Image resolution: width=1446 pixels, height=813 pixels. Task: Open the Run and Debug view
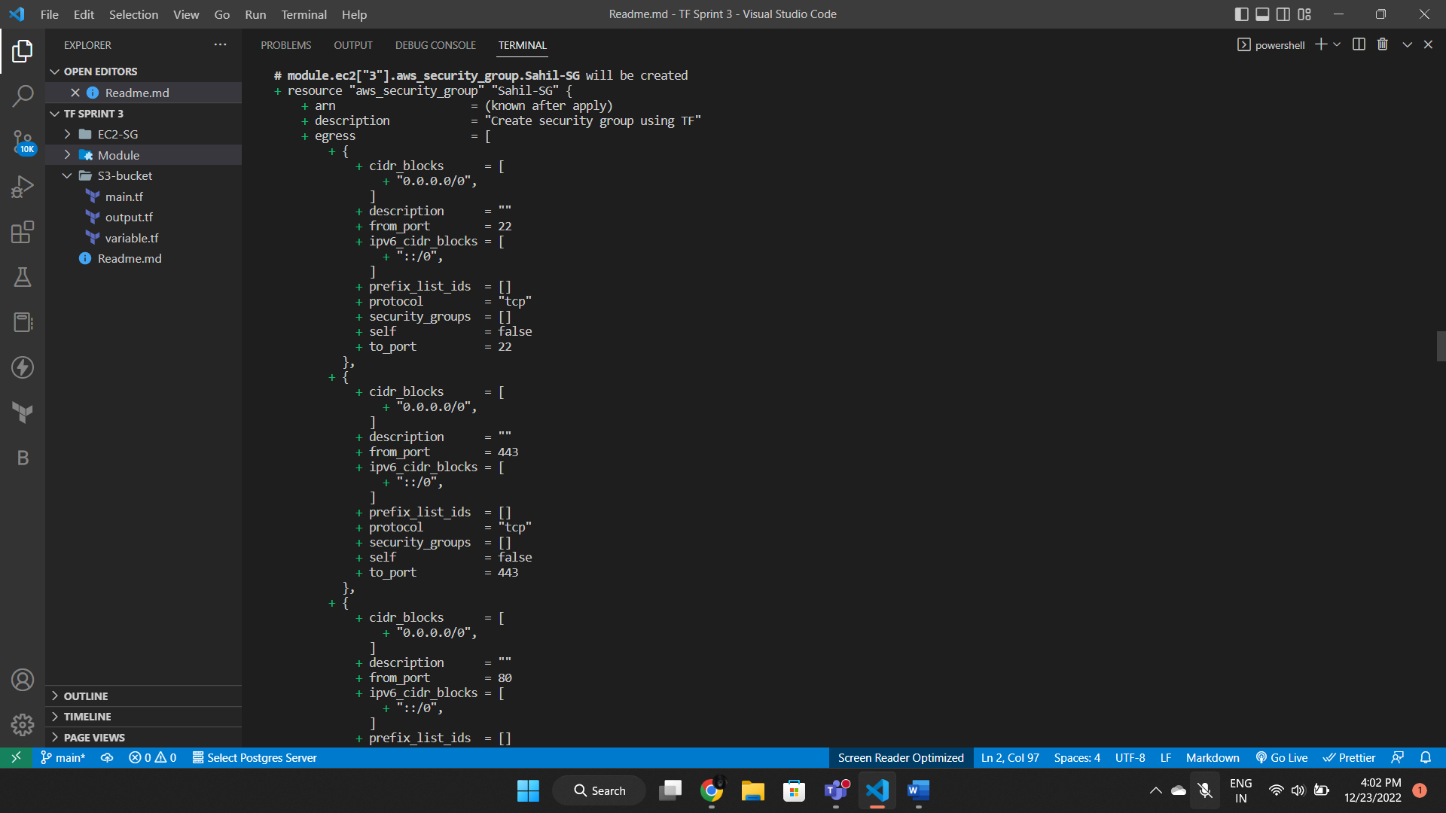click(23, 187)
